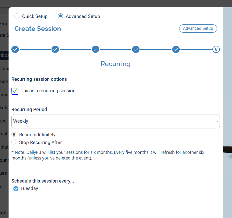Image resolution: width=232 pixels, height=218 pixels.
Task: Click step 6 circle in progress bar
Action: click(x=216, y=49)
